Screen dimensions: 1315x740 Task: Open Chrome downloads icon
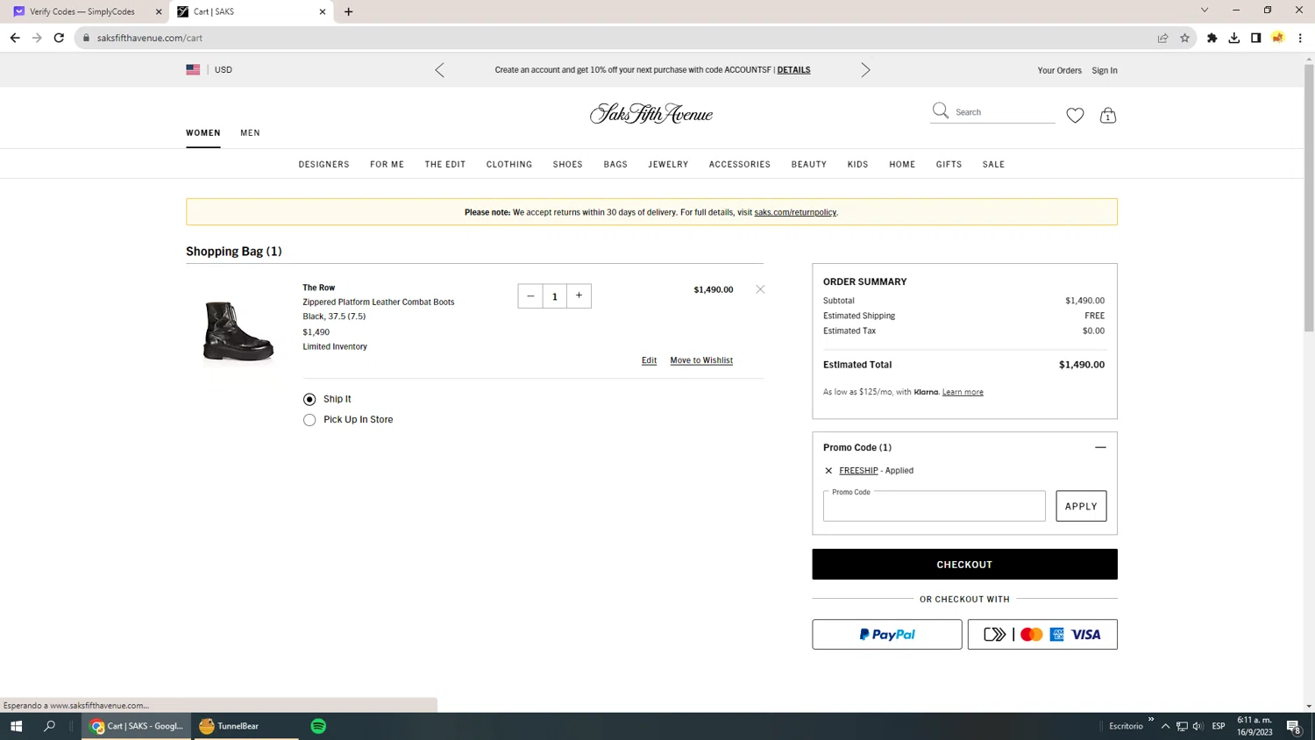pyautogui.click(x=1233, y=38)
